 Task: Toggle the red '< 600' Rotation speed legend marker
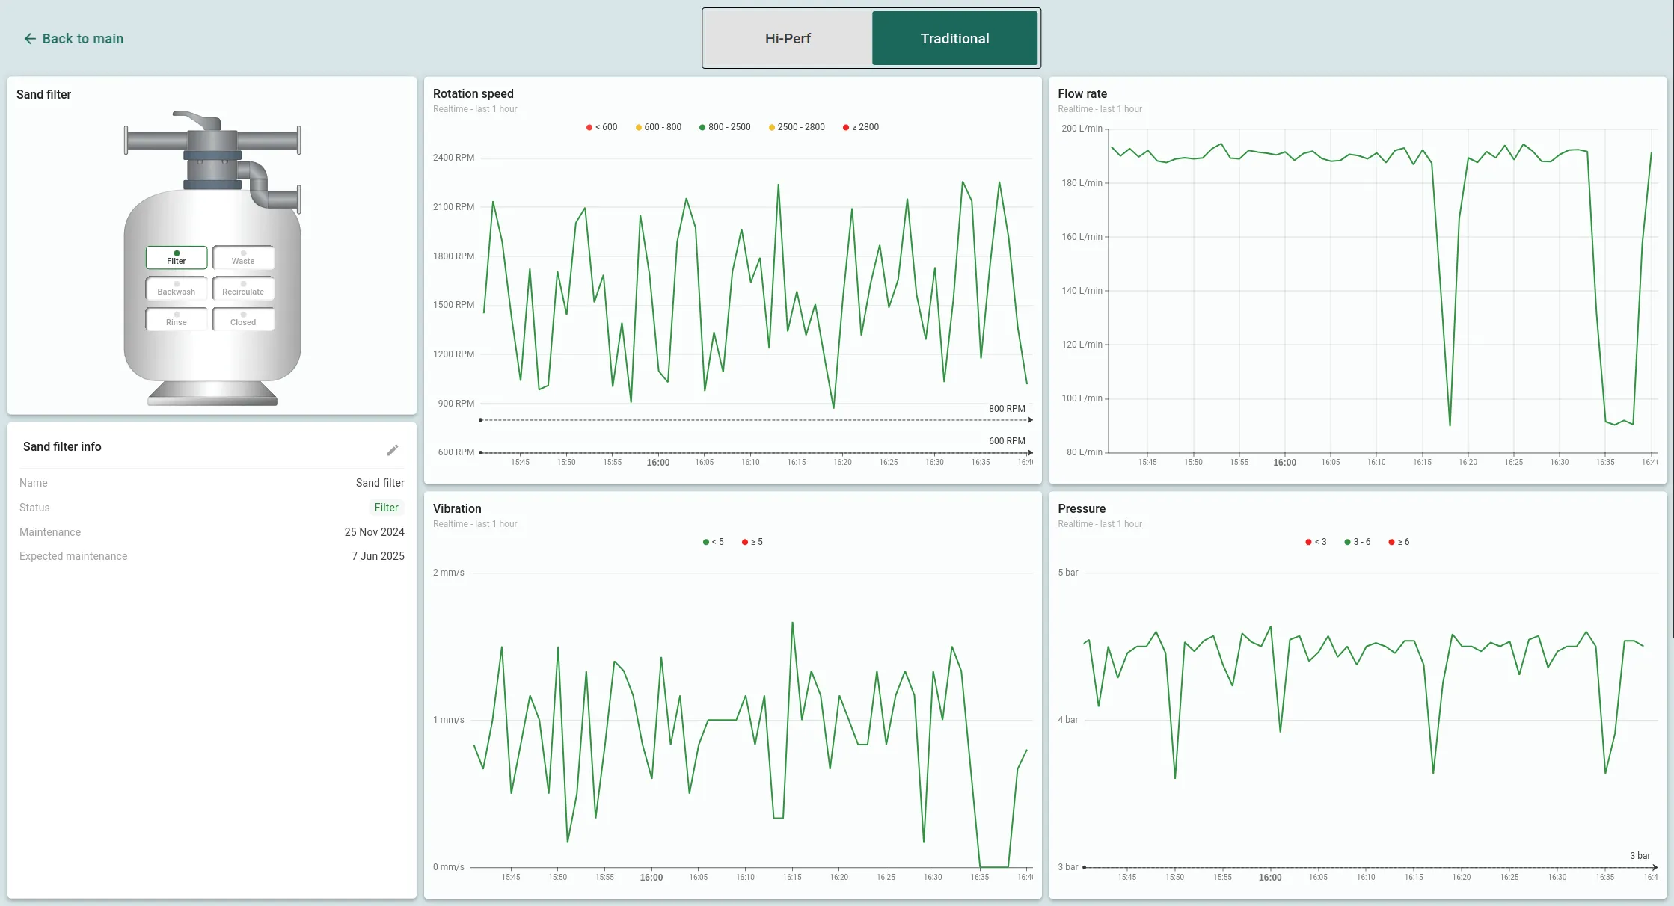589,128
